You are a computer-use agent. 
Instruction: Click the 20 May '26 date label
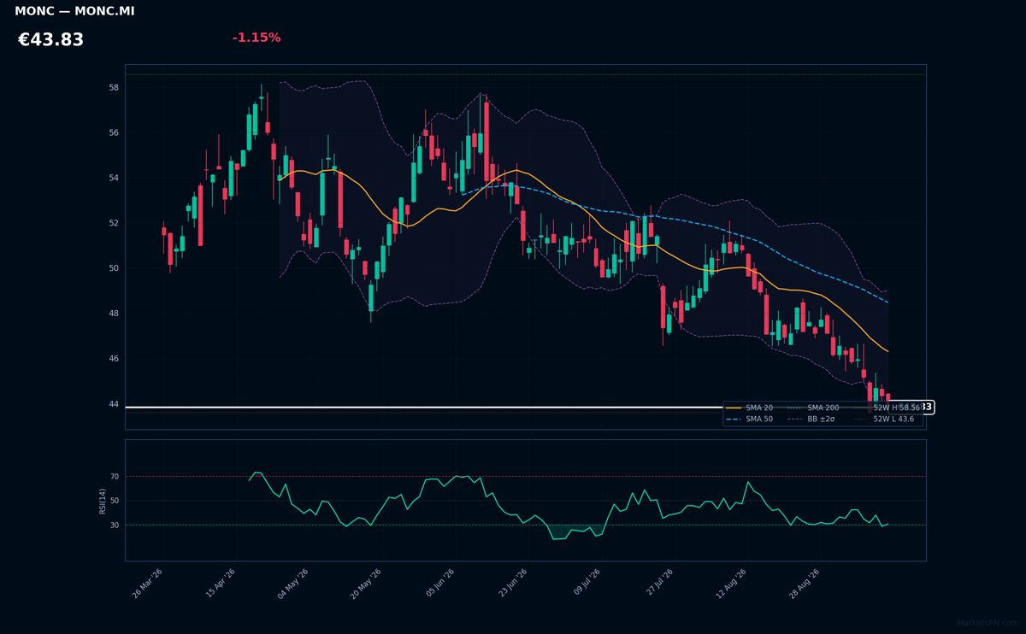[365, 584]
